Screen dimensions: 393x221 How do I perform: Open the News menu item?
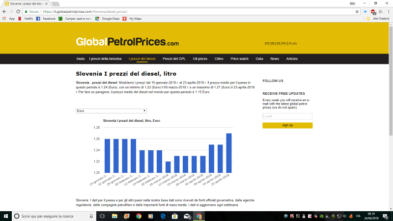275,58
